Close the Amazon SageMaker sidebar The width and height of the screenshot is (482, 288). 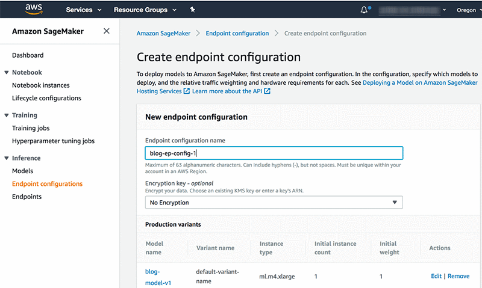coord(107,31)
